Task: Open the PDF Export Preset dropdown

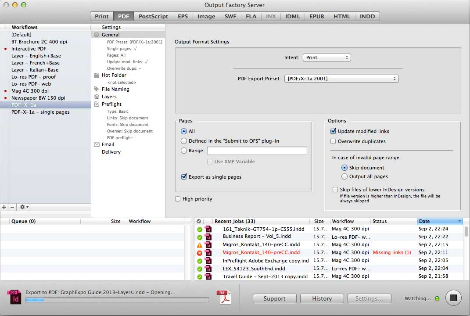Action: (341, 79)
